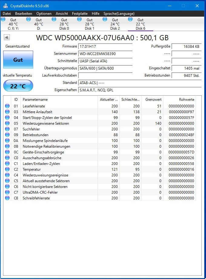Switch to the Disk 1 tab
Viewport: 206px width, 279px height.
[89, 24]
